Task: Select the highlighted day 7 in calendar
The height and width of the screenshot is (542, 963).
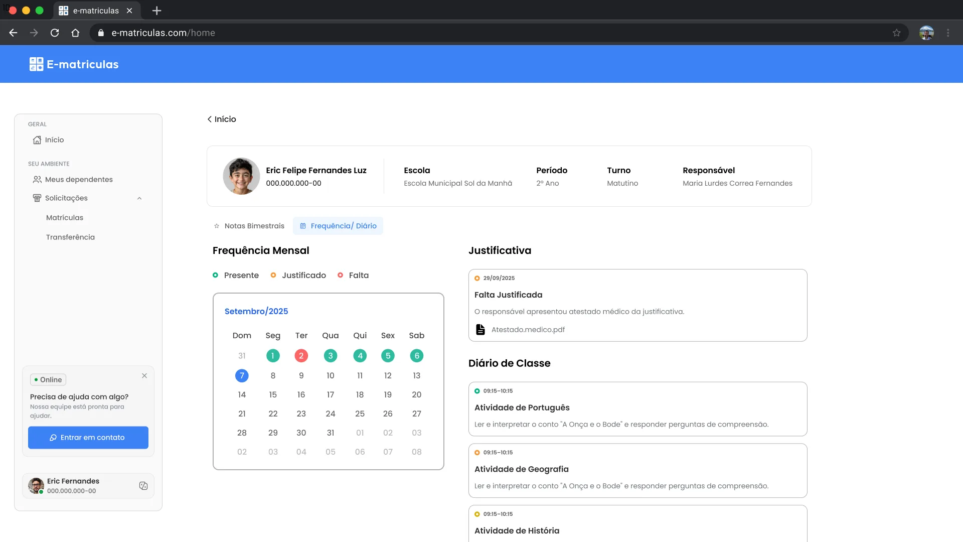Action: click(242, 375)
